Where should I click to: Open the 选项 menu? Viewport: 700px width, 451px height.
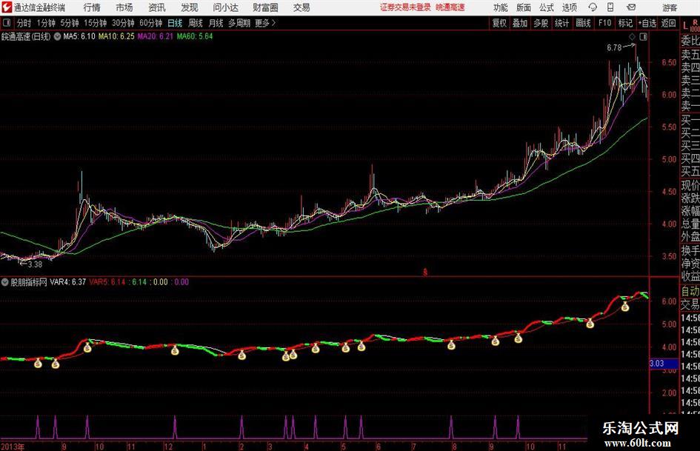[569, 7]
